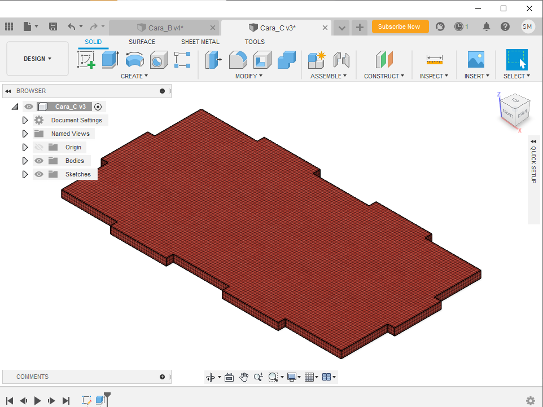Screen dimensions: 543x407
Task: Select the Insert image tool
Action: click(476, 60)
